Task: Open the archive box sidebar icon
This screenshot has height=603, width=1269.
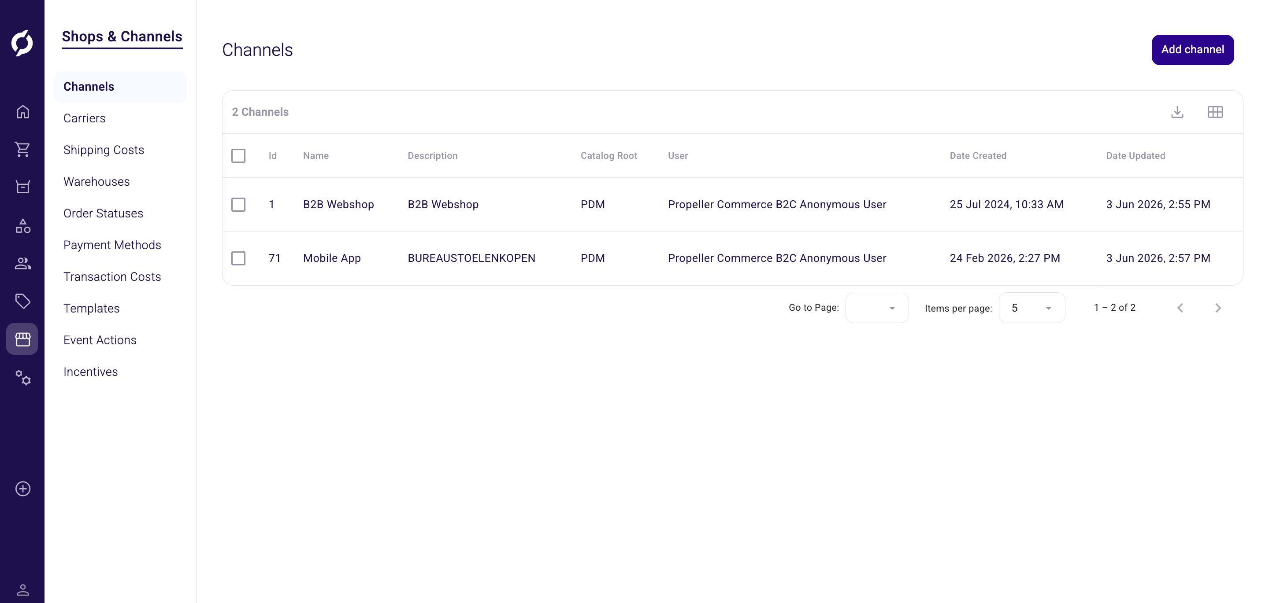Action: [x=22, y=187]
